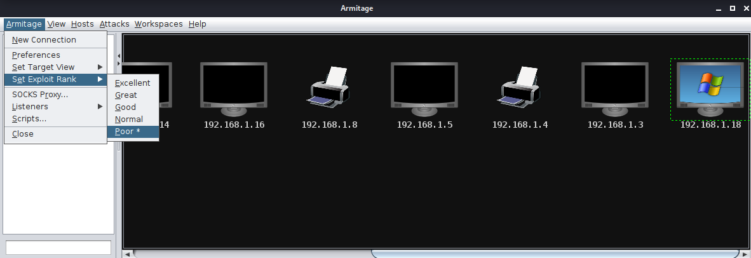Open the Hosts menu
The width and height of the screenshot is (751, 258).
click(83, 24)
